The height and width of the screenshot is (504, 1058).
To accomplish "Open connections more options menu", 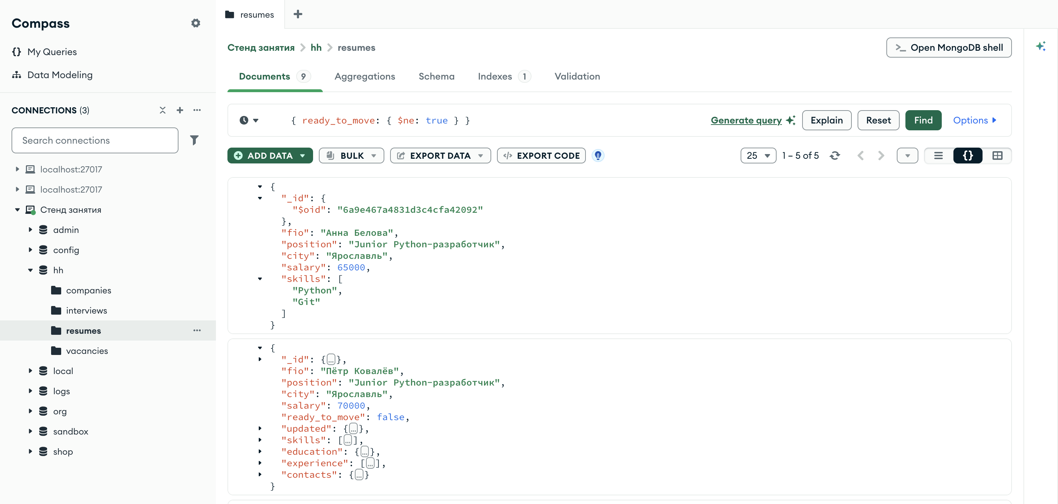I will point(197,110).
